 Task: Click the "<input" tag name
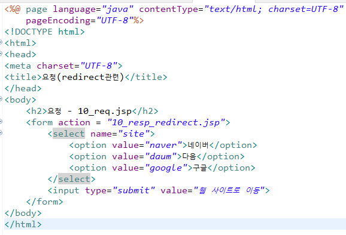tap(63, 191)
